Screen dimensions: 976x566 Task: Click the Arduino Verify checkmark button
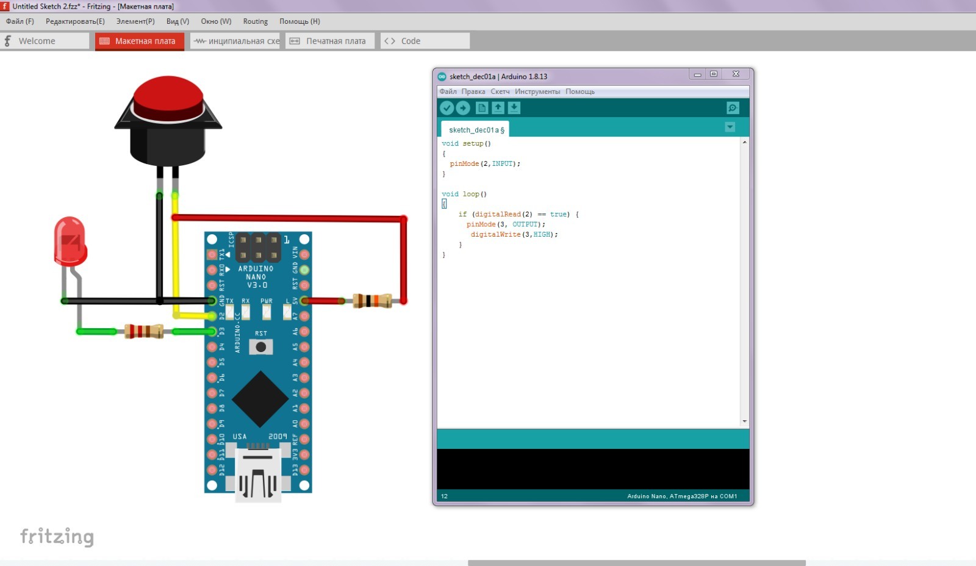[447, 108]
